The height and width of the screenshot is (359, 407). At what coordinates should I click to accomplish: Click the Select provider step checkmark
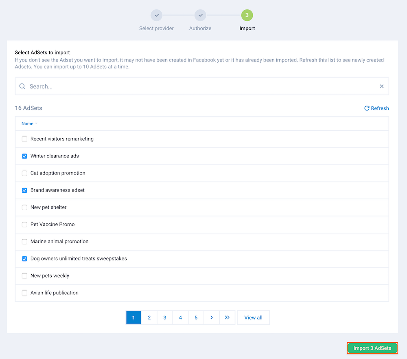coord(157,15)
